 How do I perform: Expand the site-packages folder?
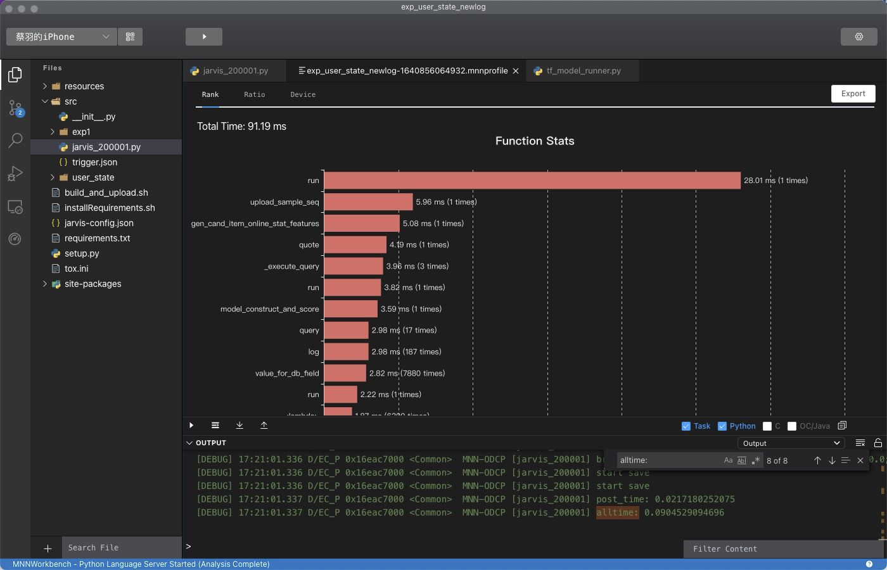pos(45,284)
